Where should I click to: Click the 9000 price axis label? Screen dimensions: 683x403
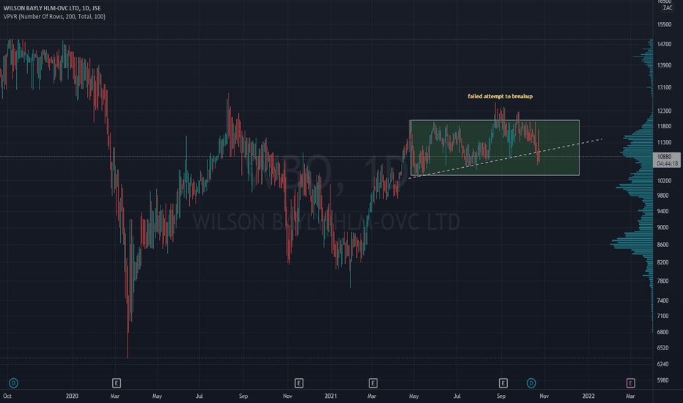(663, 227)
